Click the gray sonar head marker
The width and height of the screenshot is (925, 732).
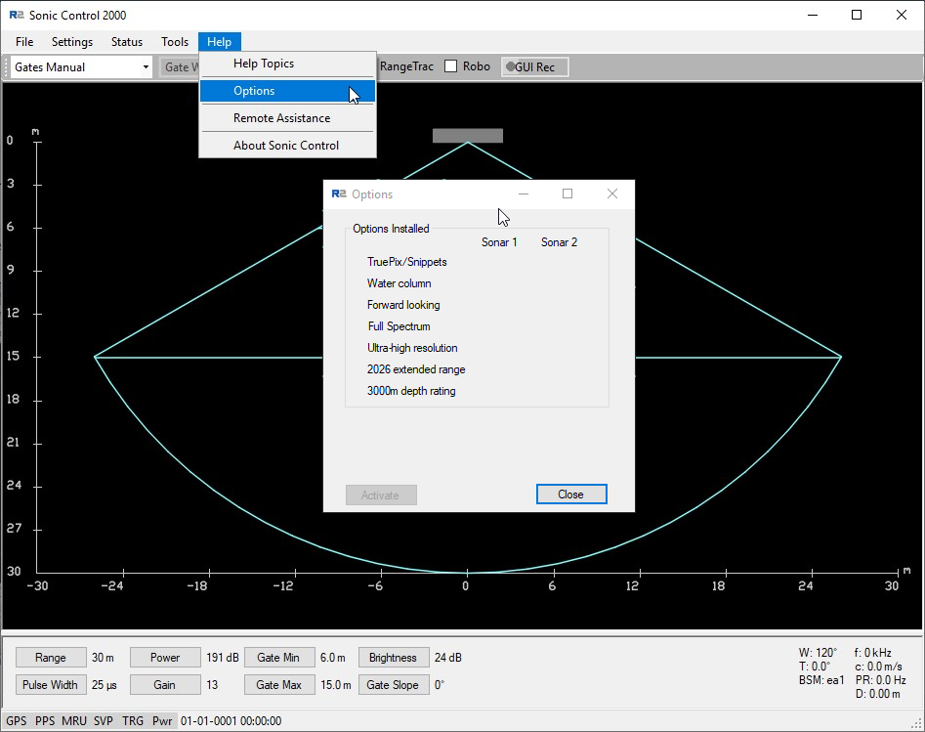pyautogui.click(x=468, y=136)
